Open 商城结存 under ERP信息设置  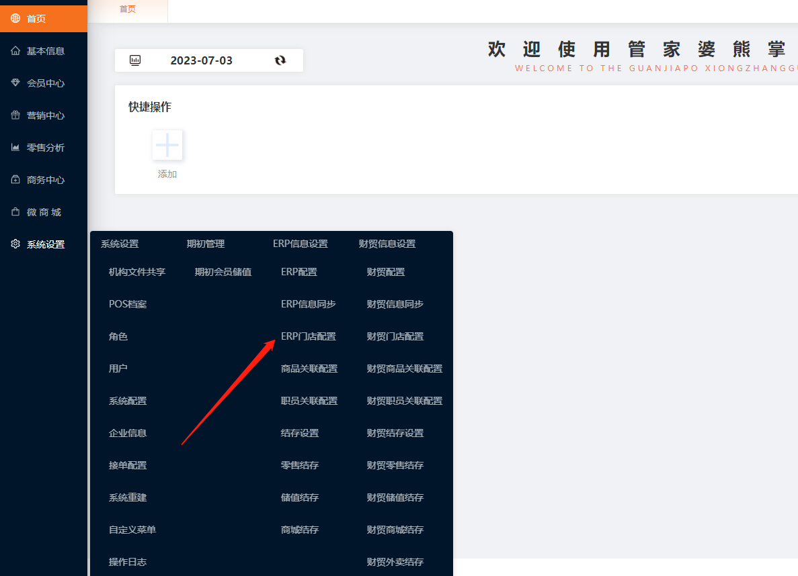point(300,529)
